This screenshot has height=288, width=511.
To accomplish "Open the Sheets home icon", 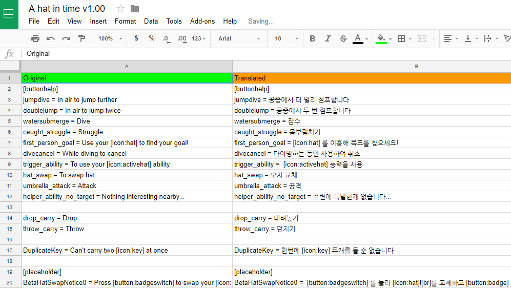I will (9, 14).
